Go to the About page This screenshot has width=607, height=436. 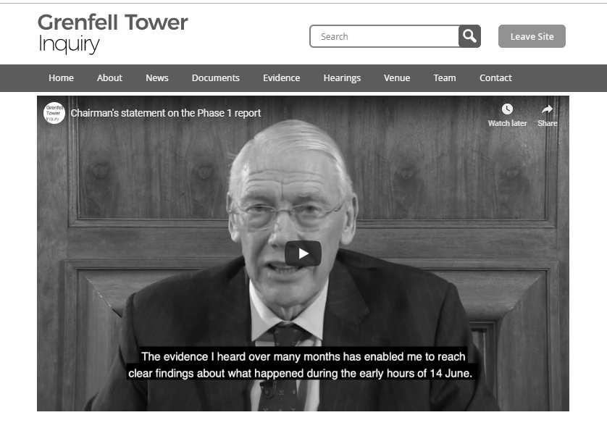click(x=109, y=77)
